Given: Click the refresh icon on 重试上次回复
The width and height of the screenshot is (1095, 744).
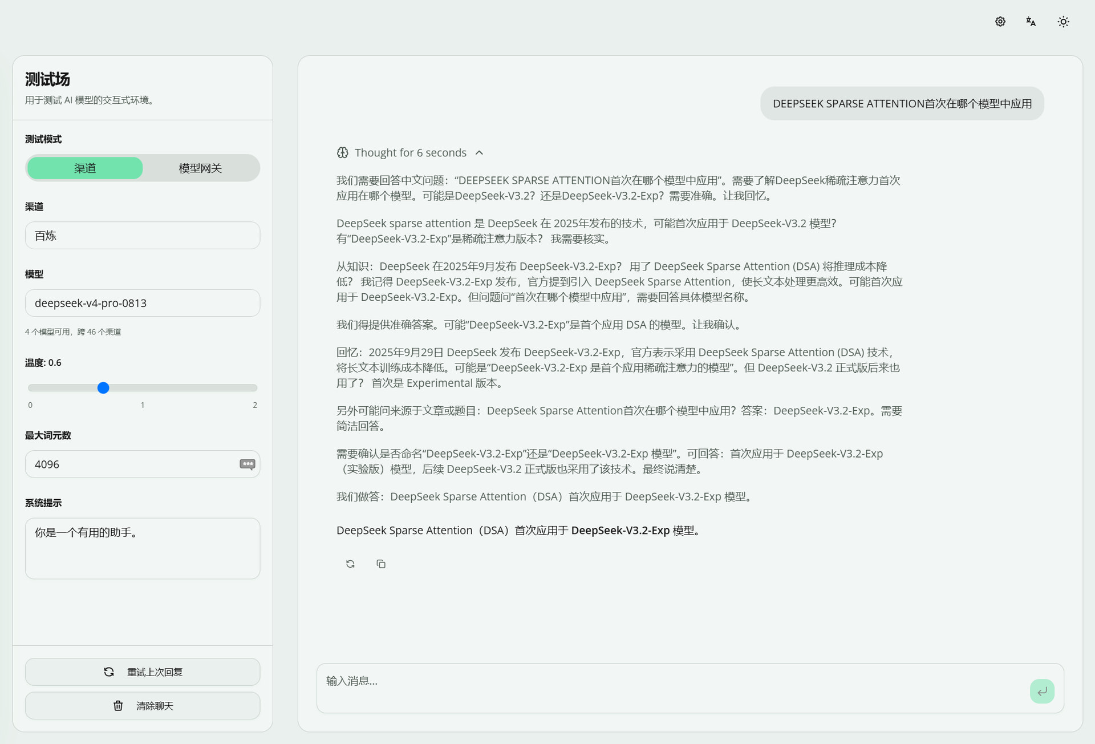Looking at the screenshot, I should coord(109,672).
